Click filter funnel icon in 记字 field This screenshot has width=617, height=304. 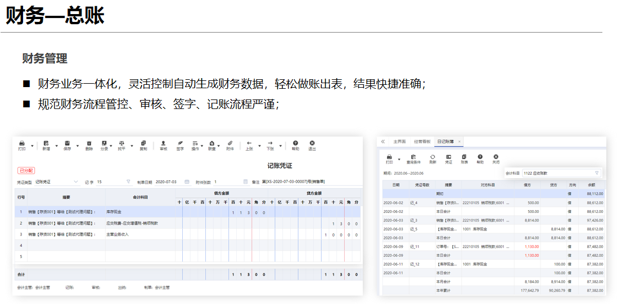click(x=128, y=182)
